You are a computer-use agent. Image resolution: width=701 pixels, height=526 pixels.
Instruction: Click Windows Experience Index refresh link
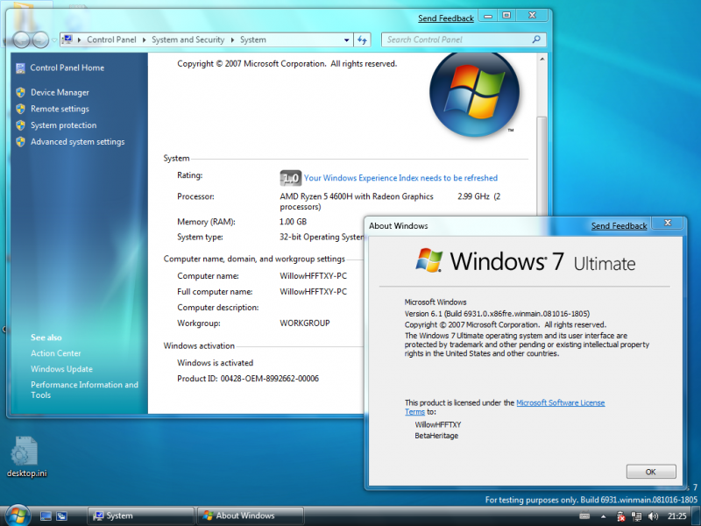point(400,178)
